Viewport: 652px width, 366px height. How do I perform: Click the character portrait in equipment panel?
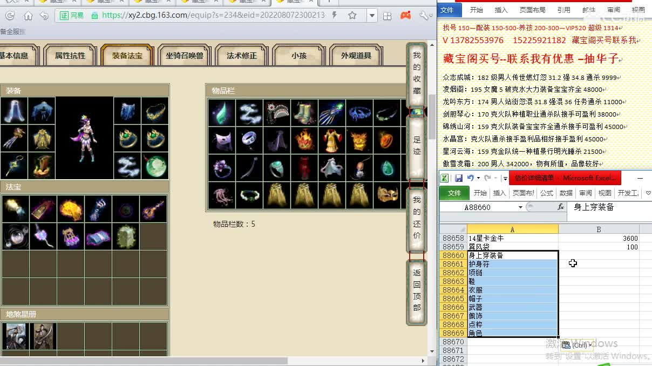tap(85, 138)
